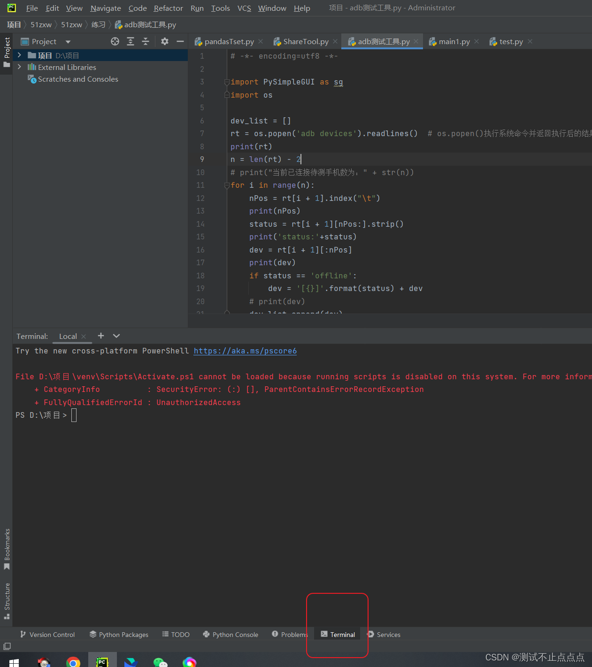Click the 51zxw breadcrumb after 项目
592x667 pixels.
tap(41, 24)
